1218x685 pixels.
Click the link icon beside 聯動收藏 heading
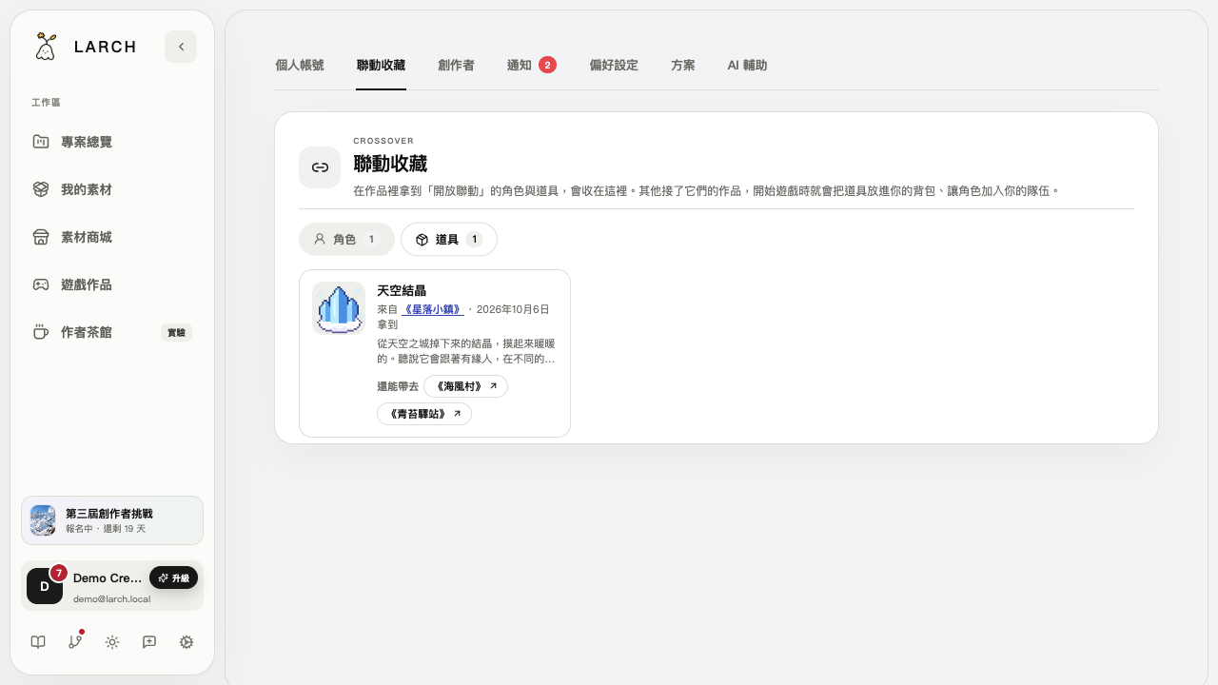[320, 167]
